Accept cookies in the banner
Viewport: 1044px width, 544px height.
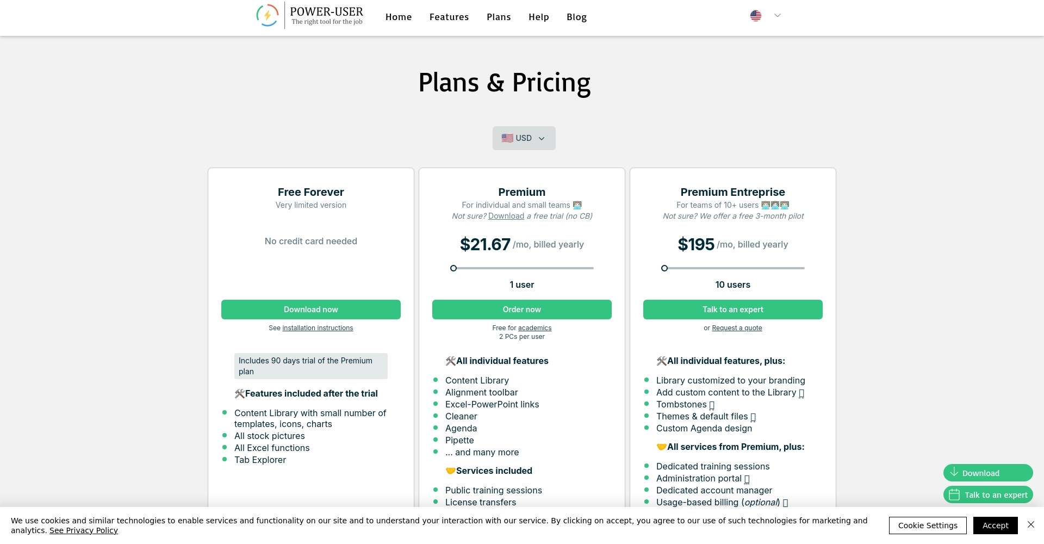[x=995, y=526]
